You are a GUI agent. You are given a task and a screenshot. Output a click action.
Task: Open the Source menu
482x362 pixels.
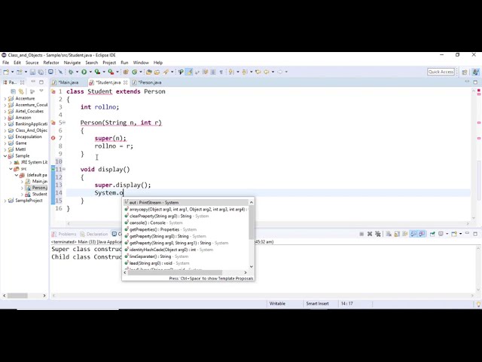coord(32,63)
